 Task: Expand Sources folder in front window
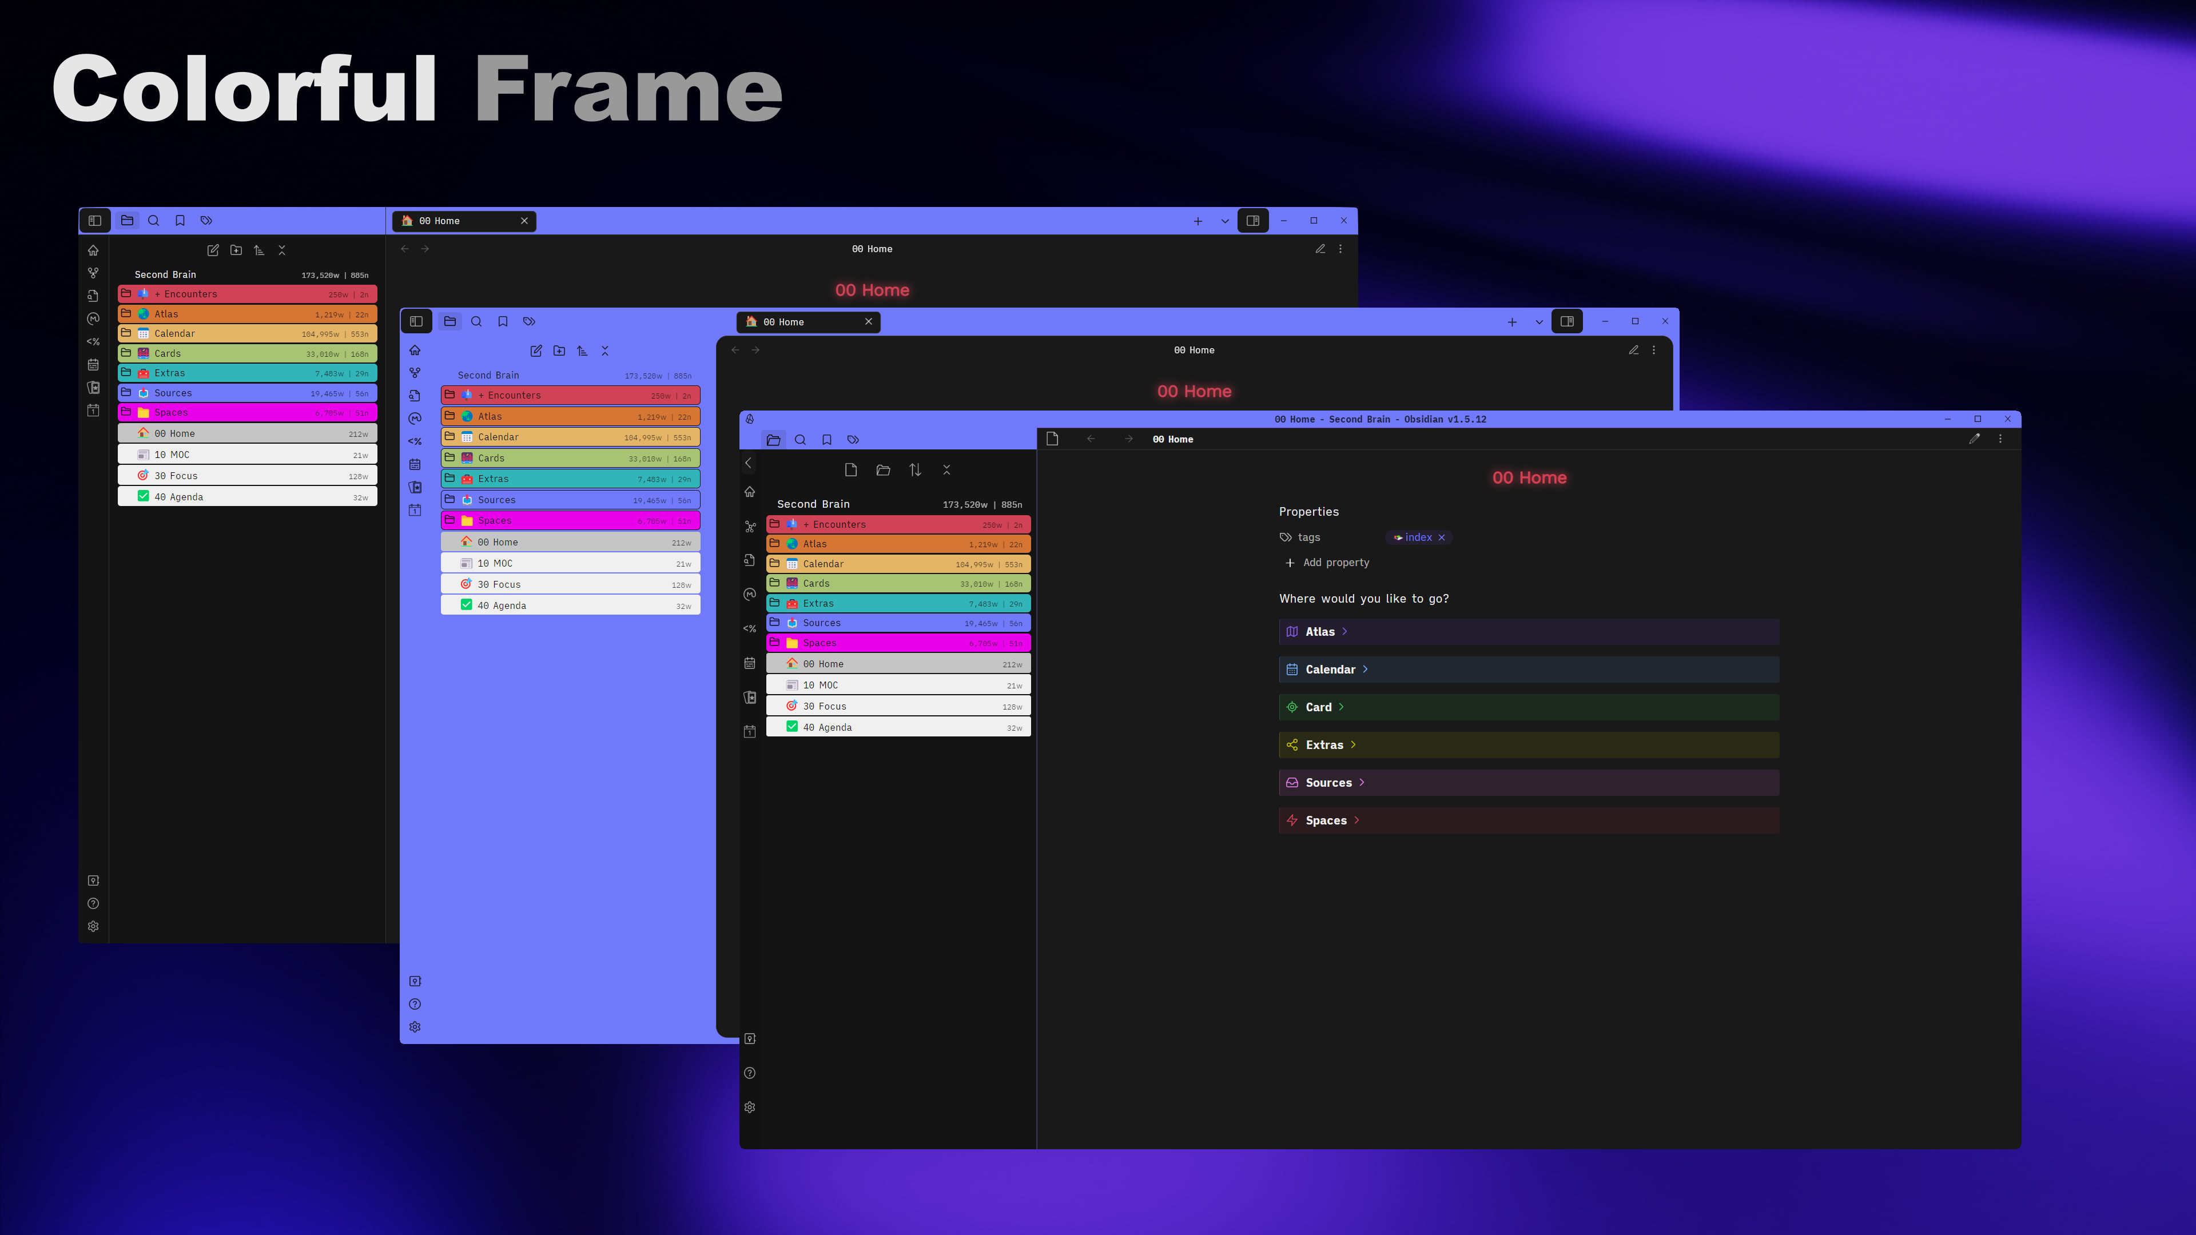coord(898,623)
